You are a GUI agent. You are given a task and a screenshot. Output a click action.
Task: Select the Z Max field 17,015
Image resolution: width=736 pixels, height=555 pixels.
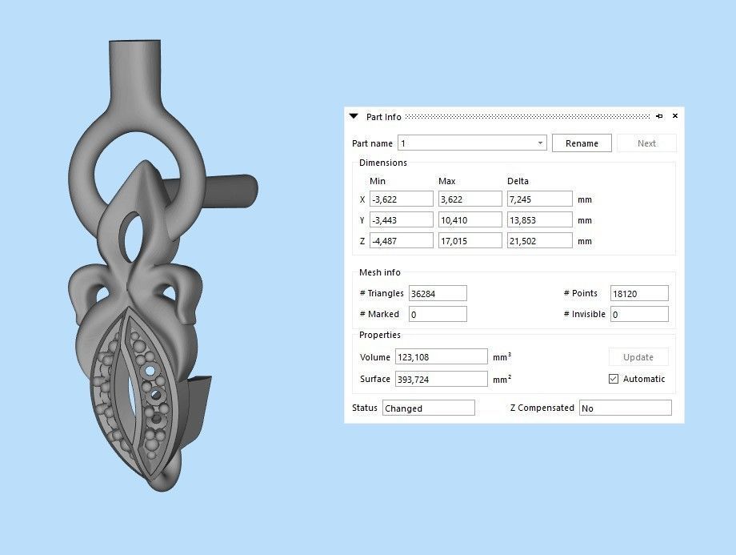[470, 240]
